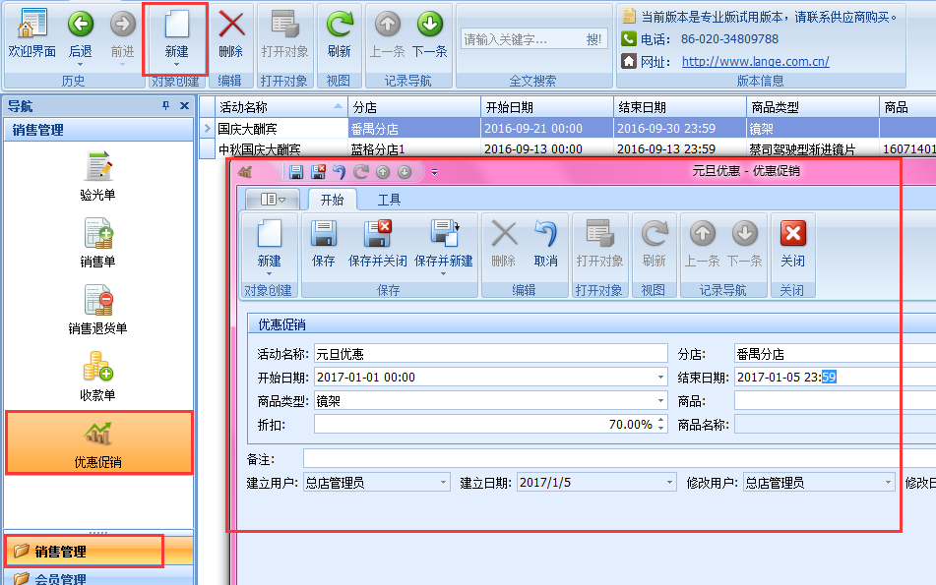Viewport: 936px width, 585px height.
Task: Switch to the Tools ribbon tab
Action: [x=390, y=200]
